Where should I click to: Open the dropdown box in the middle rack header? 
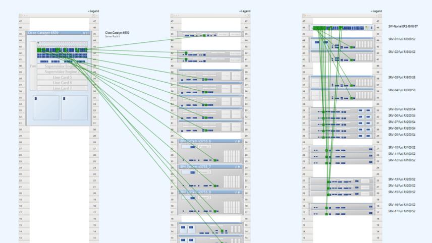pyautogui.click(x=248, y=16)
